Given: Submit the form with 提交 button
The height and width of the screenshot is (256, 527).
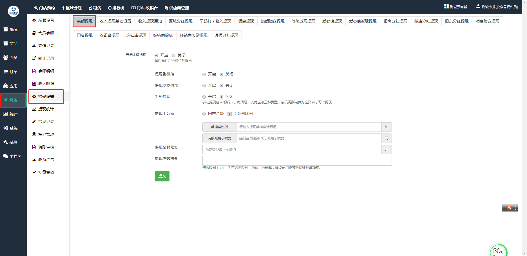Looking at the screenshot, I should tap(162, 176).
